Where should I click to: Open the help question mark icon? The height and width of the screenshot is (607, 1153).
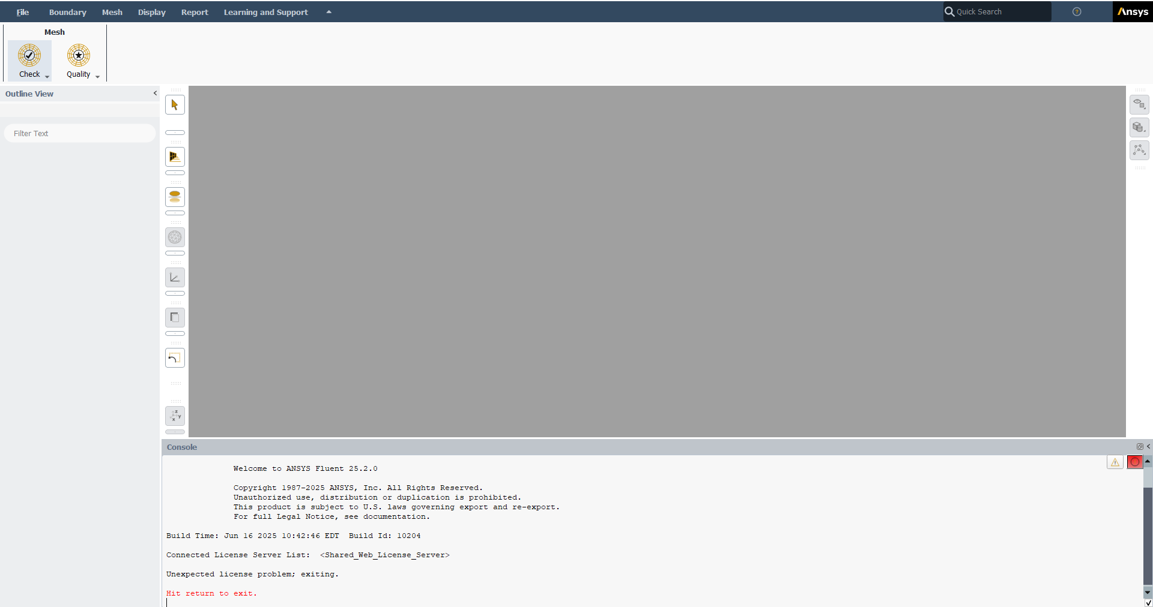(x=1077, y=11)
